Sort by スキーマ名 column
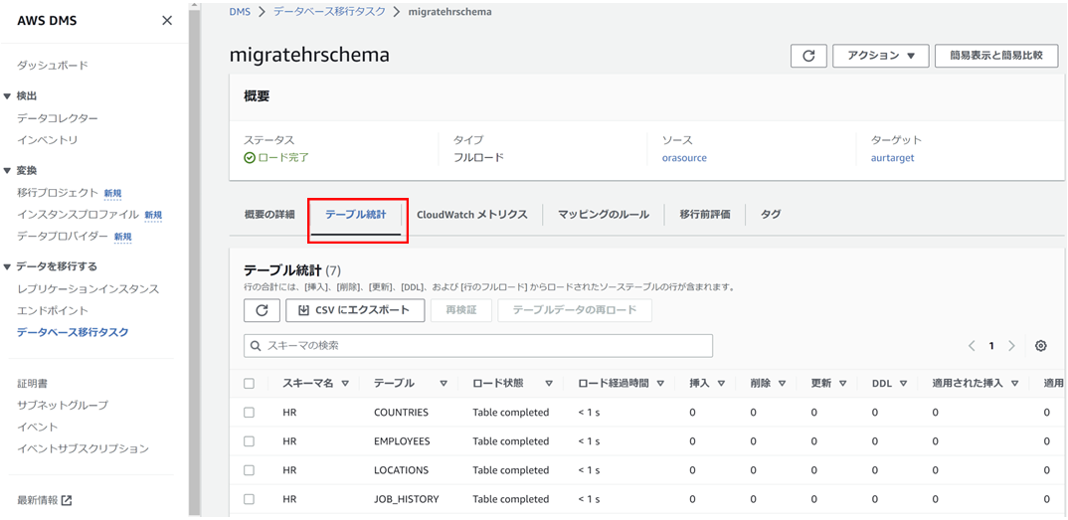The image size is (1068, 520). [345, 383]
